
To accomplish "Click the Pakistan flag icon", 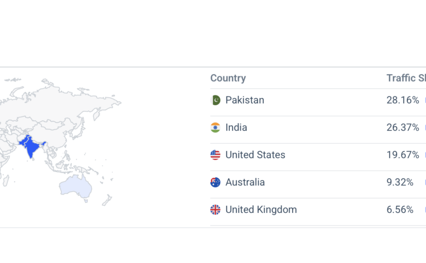I will coord(215,100).
